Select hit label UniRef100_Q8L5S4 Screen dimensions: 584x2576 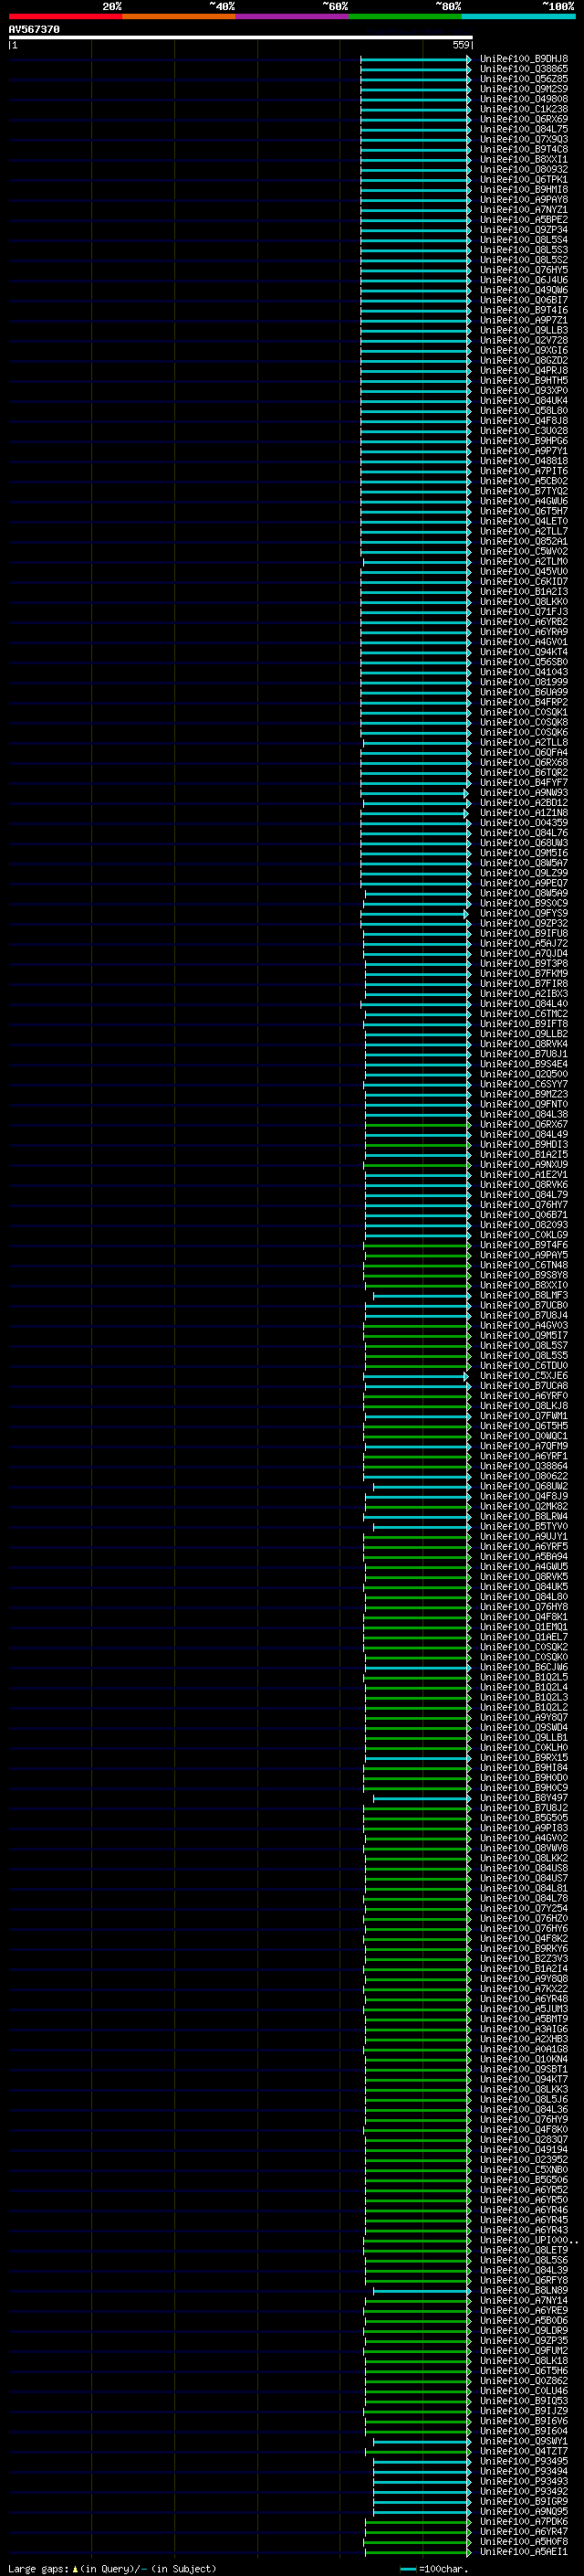click(x=524, y=240)
